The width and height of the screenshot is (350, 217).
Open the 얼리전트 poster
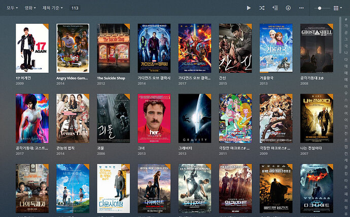click(x=235, y=188)
